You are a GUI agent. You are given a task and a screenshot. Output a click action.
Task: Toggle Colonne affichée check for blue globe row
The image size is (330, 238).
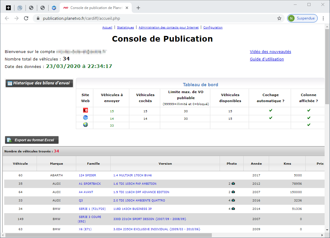pyautogui.click(x=309, y=118)
